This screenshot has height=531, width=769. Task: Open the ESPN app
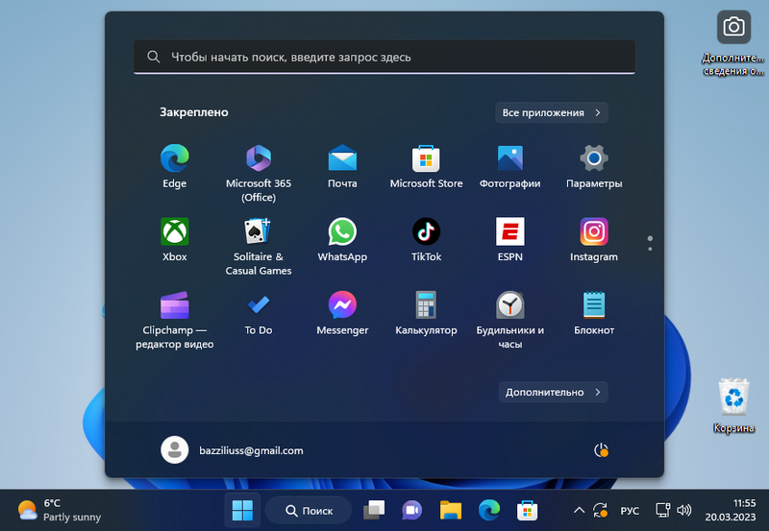point(510,239)
